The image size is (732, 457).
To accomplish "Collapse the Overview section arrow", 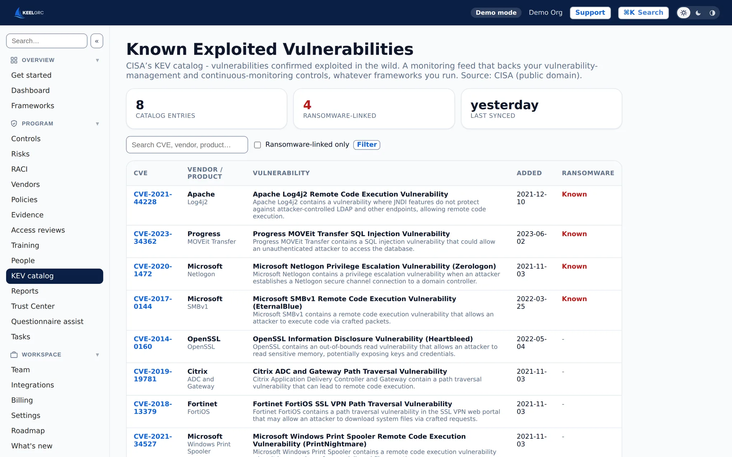I will tap(97, 60).
